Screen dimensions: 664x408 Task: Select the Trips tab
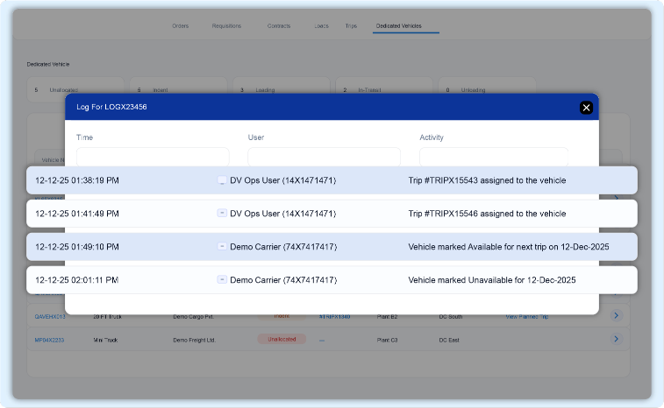tap(351, 26)
